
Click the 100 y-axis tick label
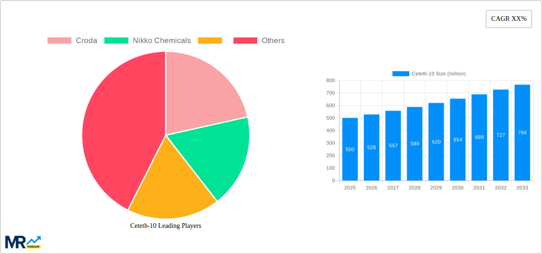[x=330, y=168]
